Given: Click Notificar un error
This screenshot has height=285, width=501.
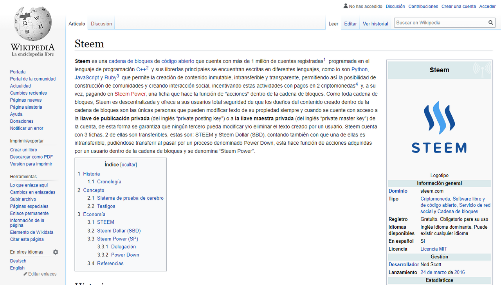Looking at the screenshot, I should 27,128.
